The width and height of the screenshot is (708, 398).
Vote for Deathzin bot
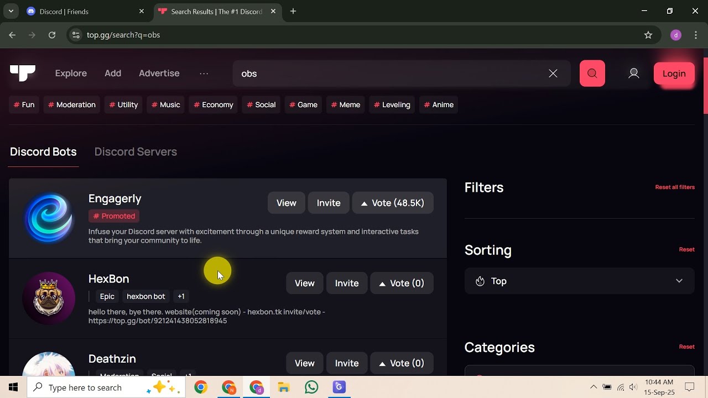[x=402, y=363]
